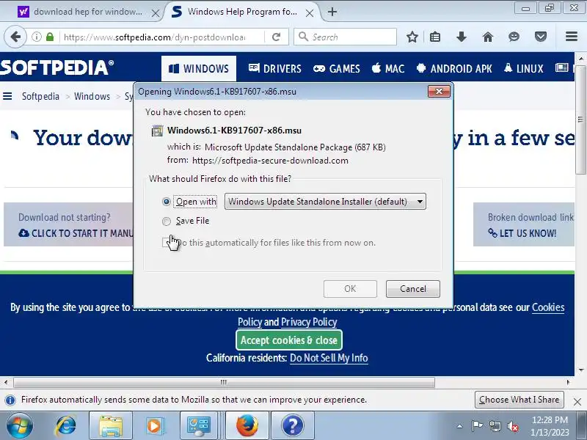Click the Firefox data info icon
The height and width of the screenshot is (440, 587).
point(10,400)
